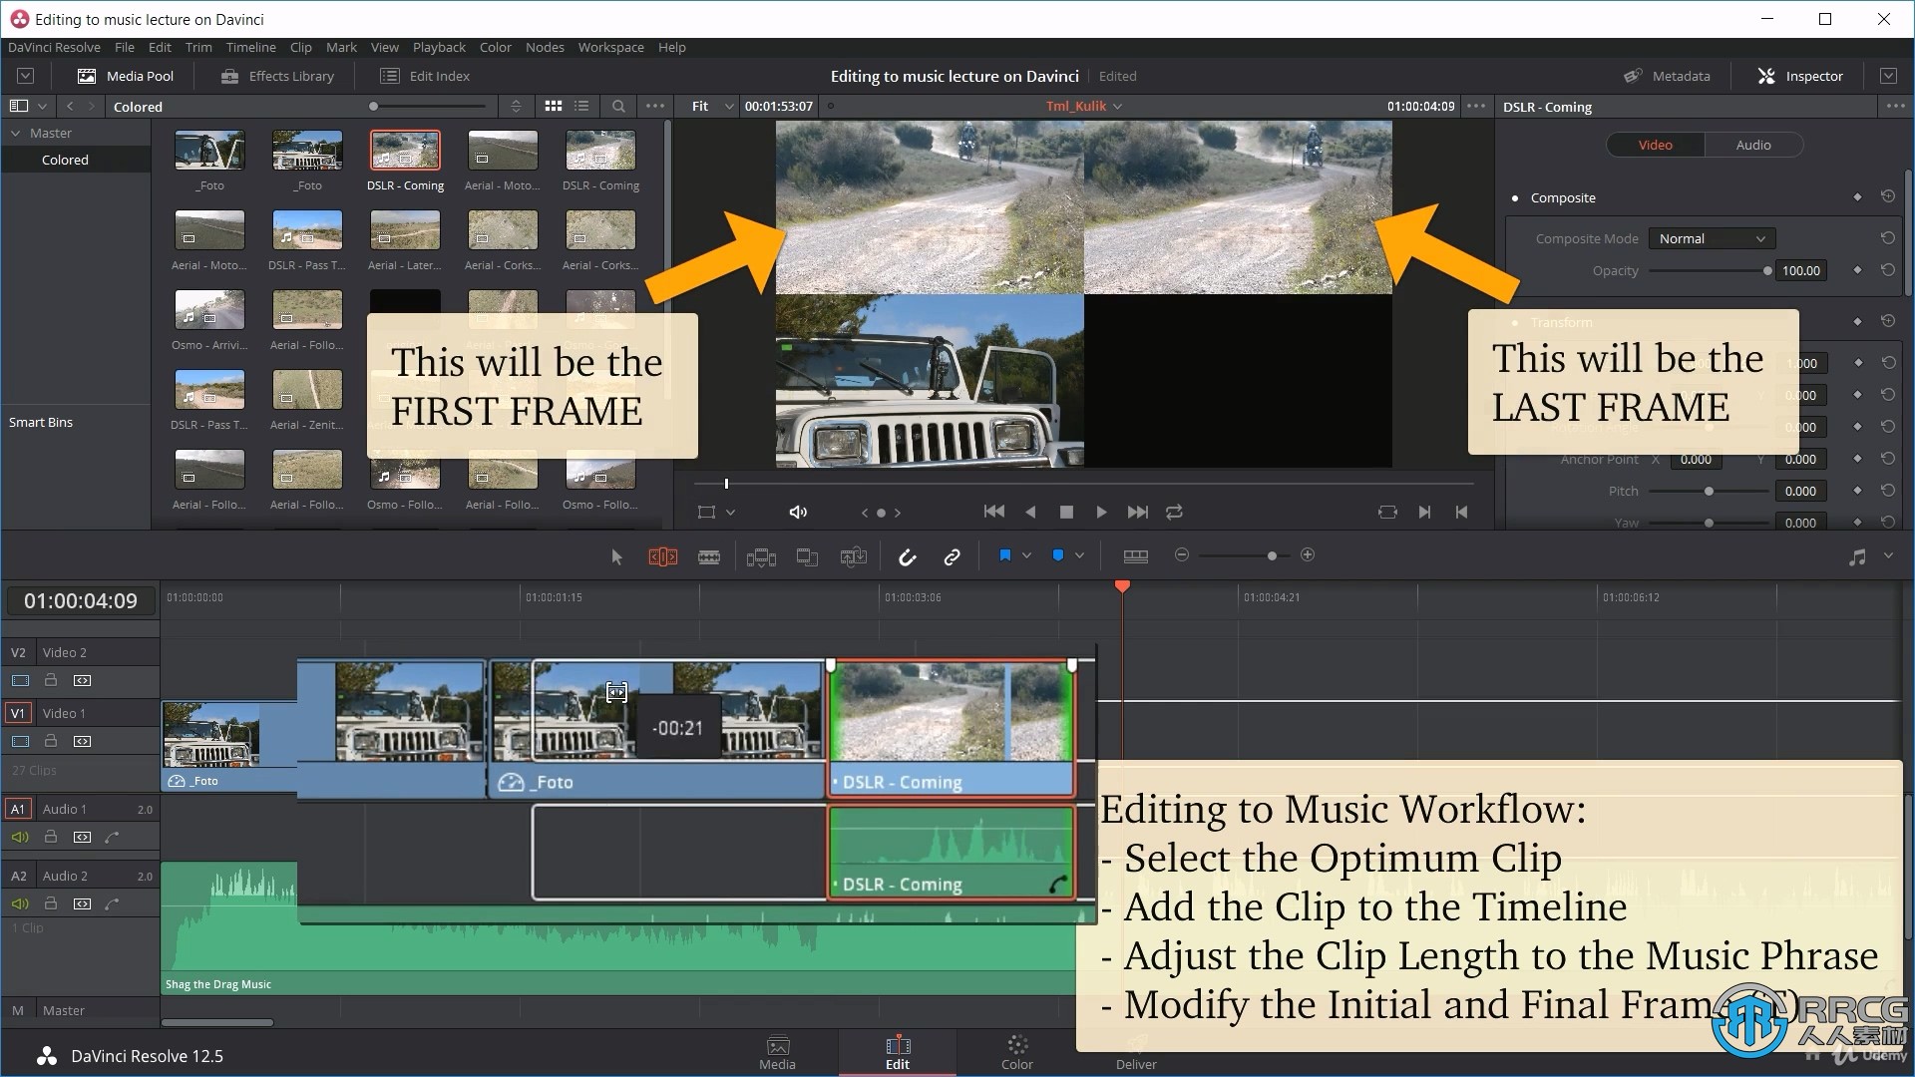Adjust the Pitch slider
Image resolution: width=1915 pixels, height=1077 pixels.
pyautogui.click(x=1710, y=491)
